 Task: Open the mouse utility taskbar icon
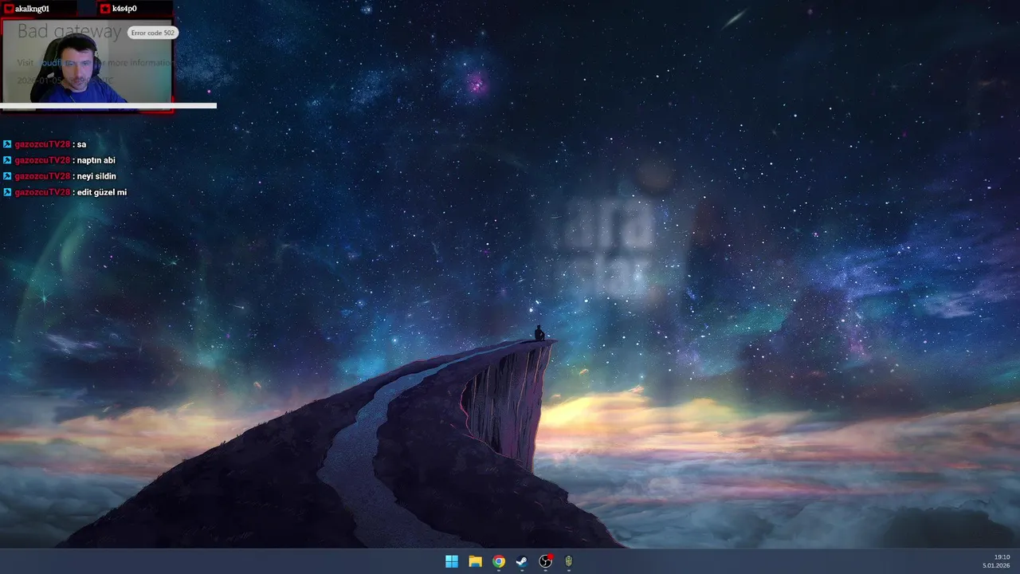coord(569,561)
